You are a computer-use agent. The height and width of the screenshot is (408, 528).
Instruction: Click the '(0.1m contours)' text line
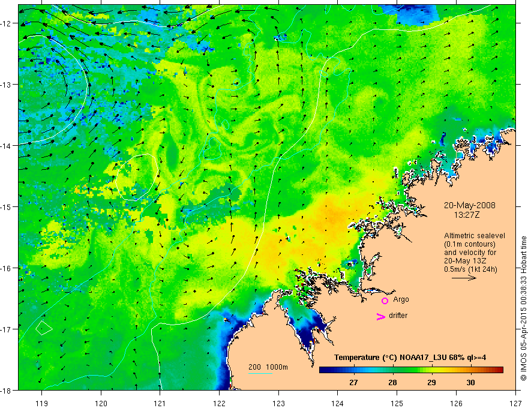click(469, 244)
